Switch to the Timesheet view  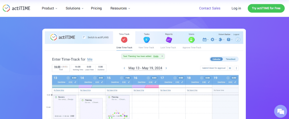[230, 59]
